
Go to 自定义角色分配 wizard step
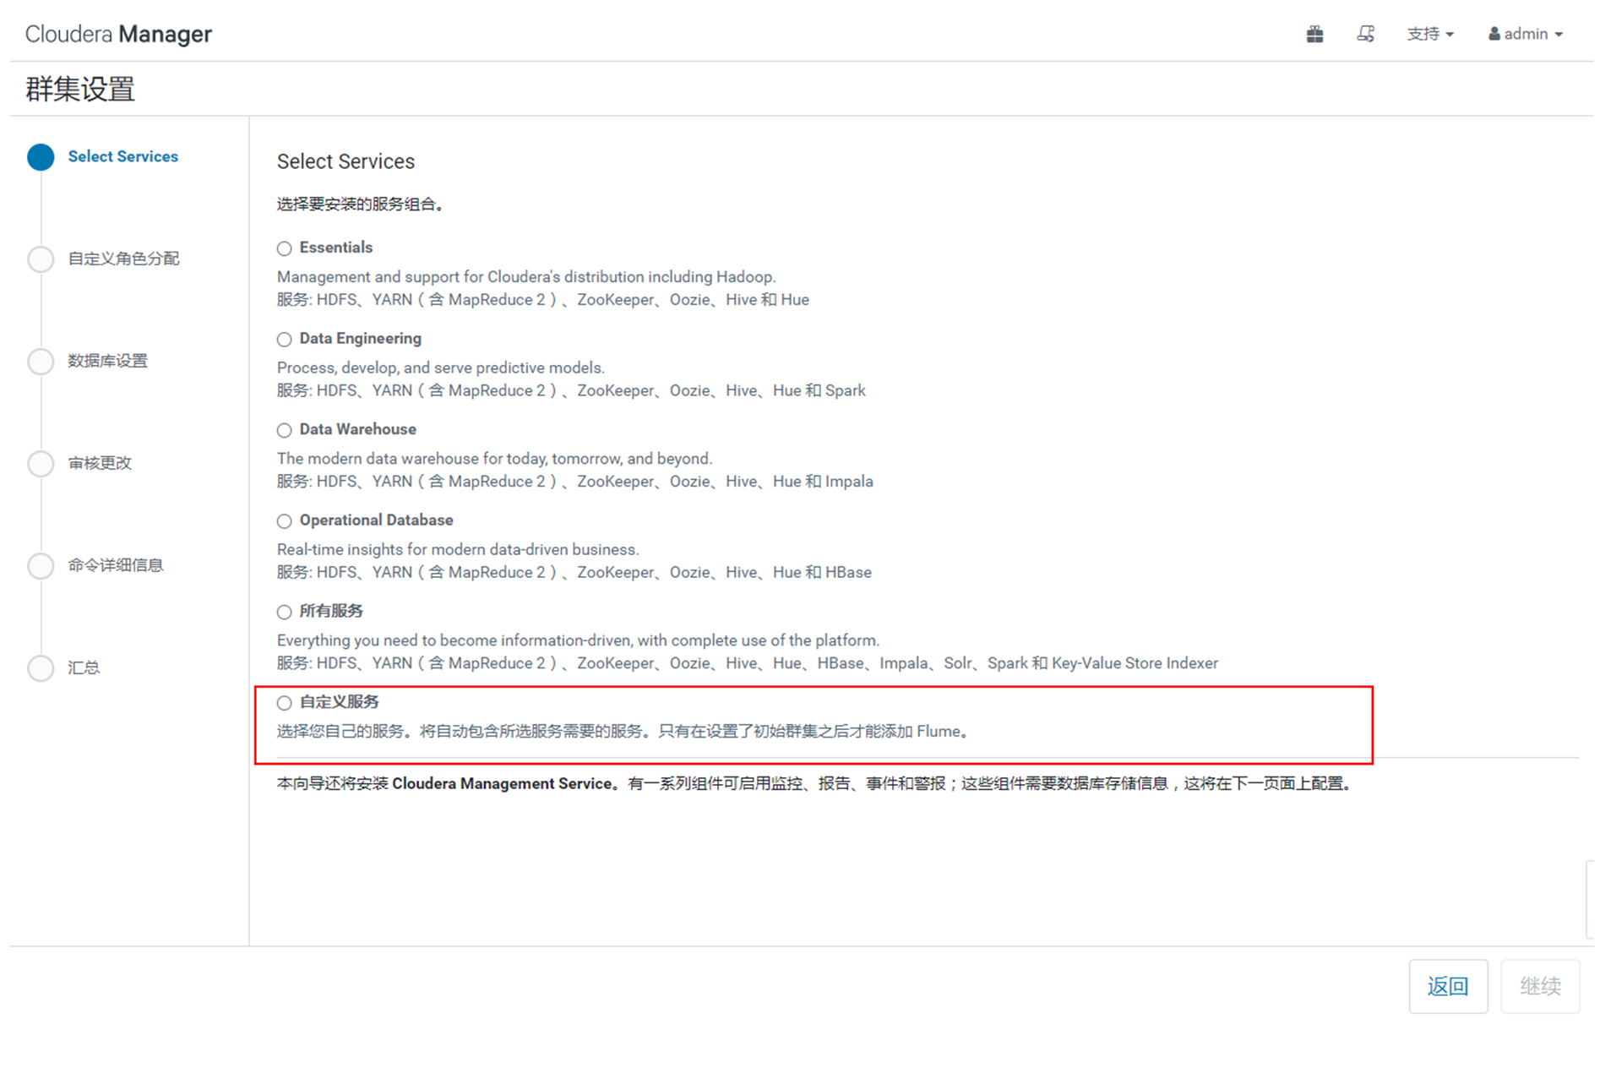point(123,259)
